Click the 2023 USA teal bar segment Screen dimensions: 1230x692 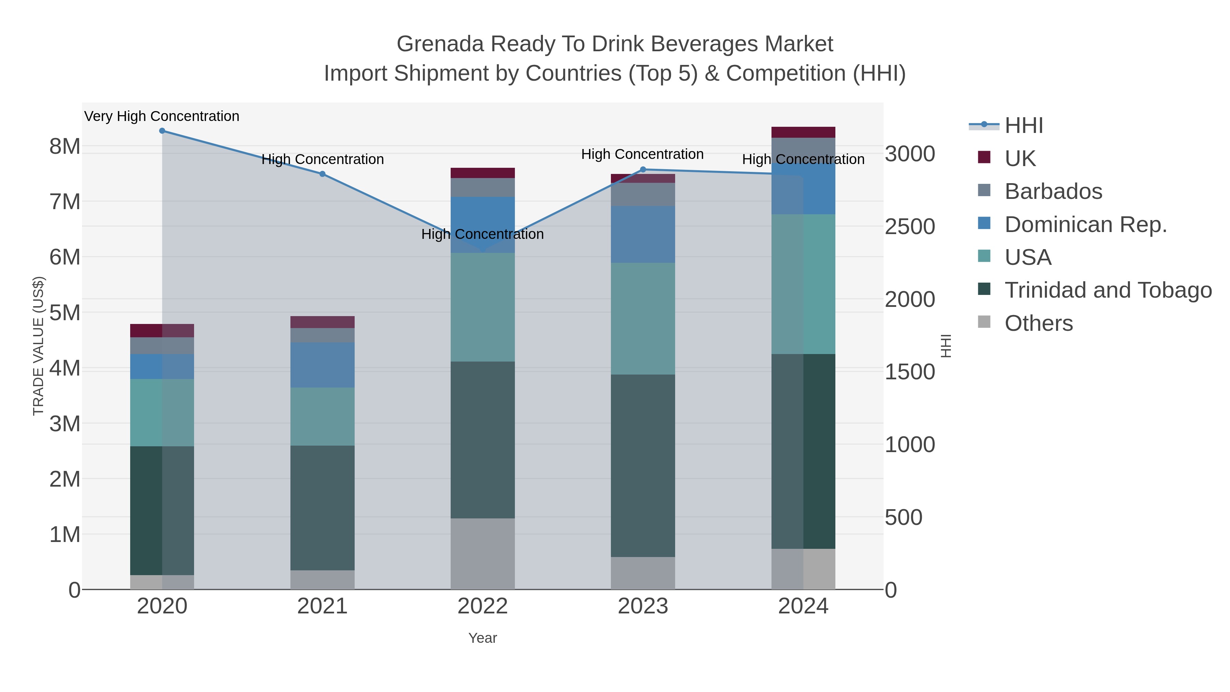point(643,318)
